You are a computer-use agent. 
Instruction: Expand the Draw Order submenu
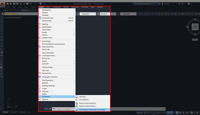(57, 30)
